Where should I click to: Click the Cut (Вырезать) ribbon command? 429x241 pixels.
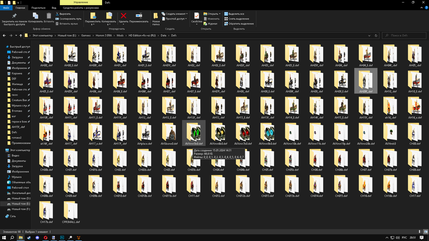(x=63, y=14)
